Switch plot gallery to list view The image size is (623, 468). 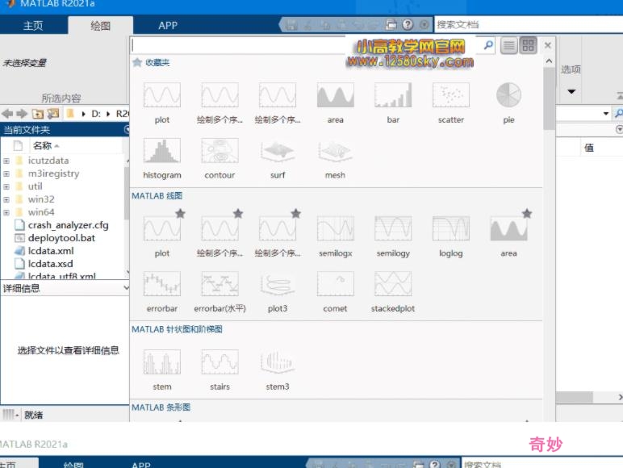click(x=508, y=45)
